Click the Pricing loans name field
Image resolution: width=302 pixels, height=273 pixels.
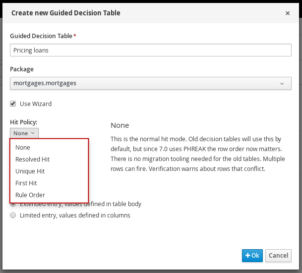pos(150,50)
